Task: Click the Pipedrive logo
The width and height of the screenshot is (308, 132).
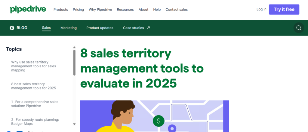Action: coord(28,9)
